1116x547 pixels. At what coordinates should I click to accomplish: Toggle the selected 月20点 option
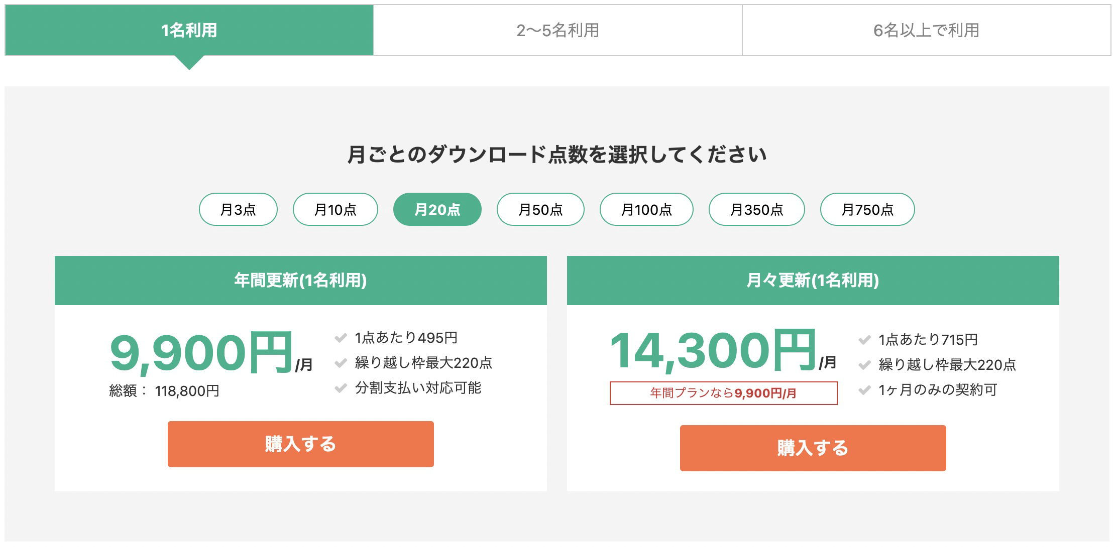coord(437,209)
